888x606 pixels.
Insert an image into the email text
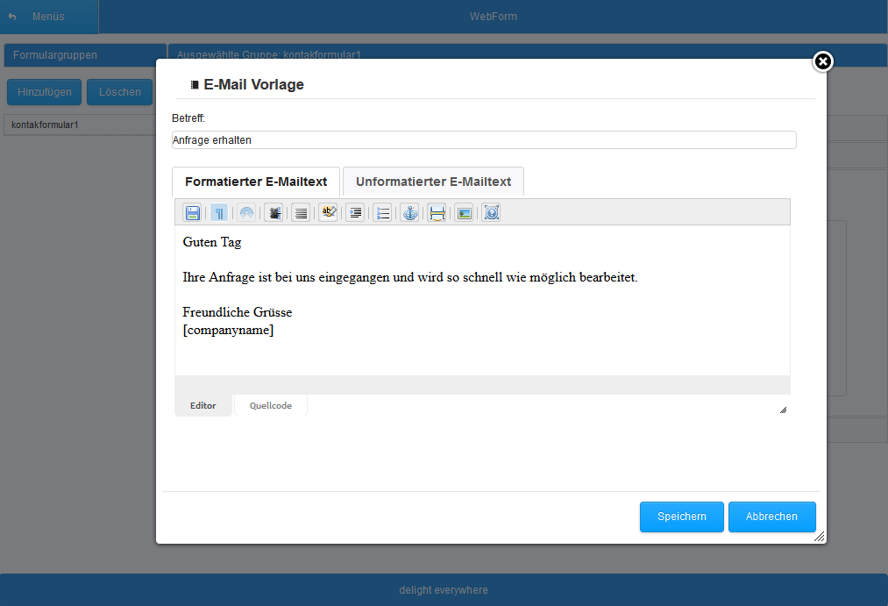[464, 212]
